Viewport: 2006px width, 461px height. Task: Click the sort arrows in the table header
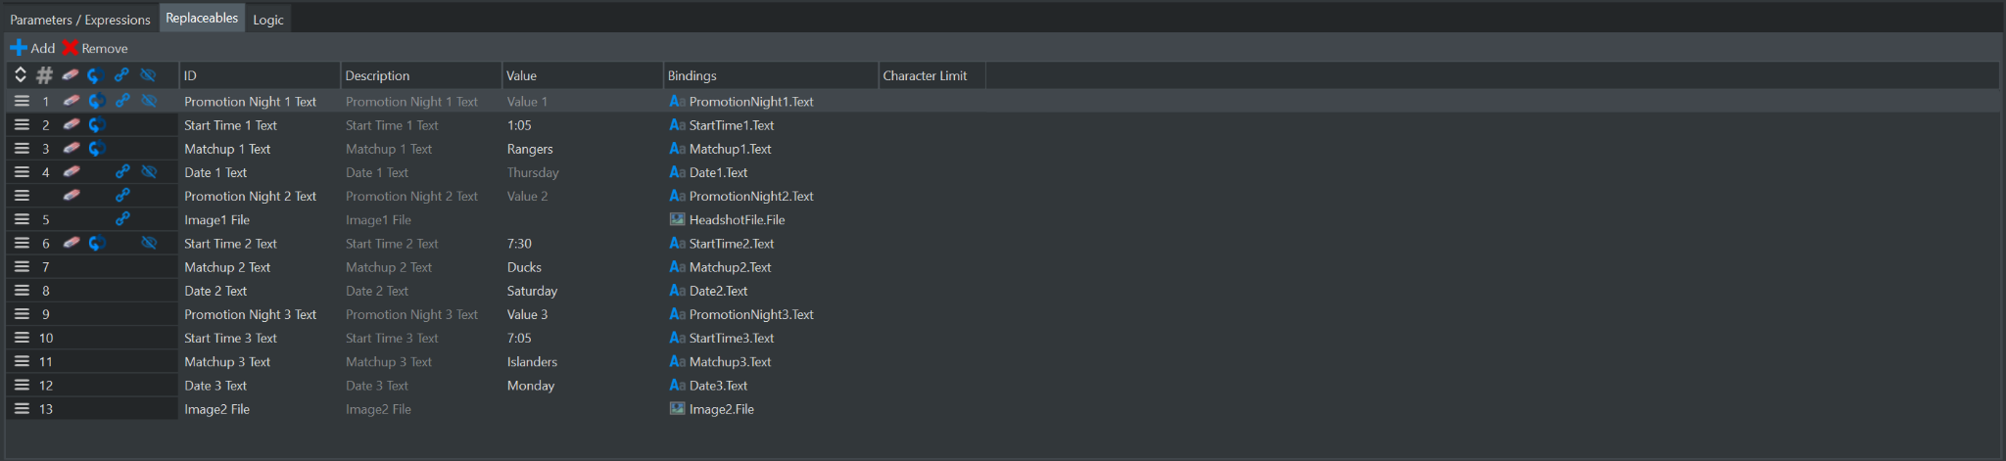(x=20, y=75)
